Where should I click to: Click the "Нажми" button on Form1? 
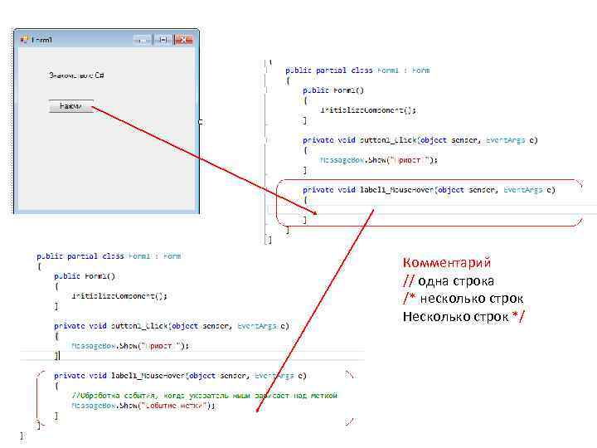[70, 106]
